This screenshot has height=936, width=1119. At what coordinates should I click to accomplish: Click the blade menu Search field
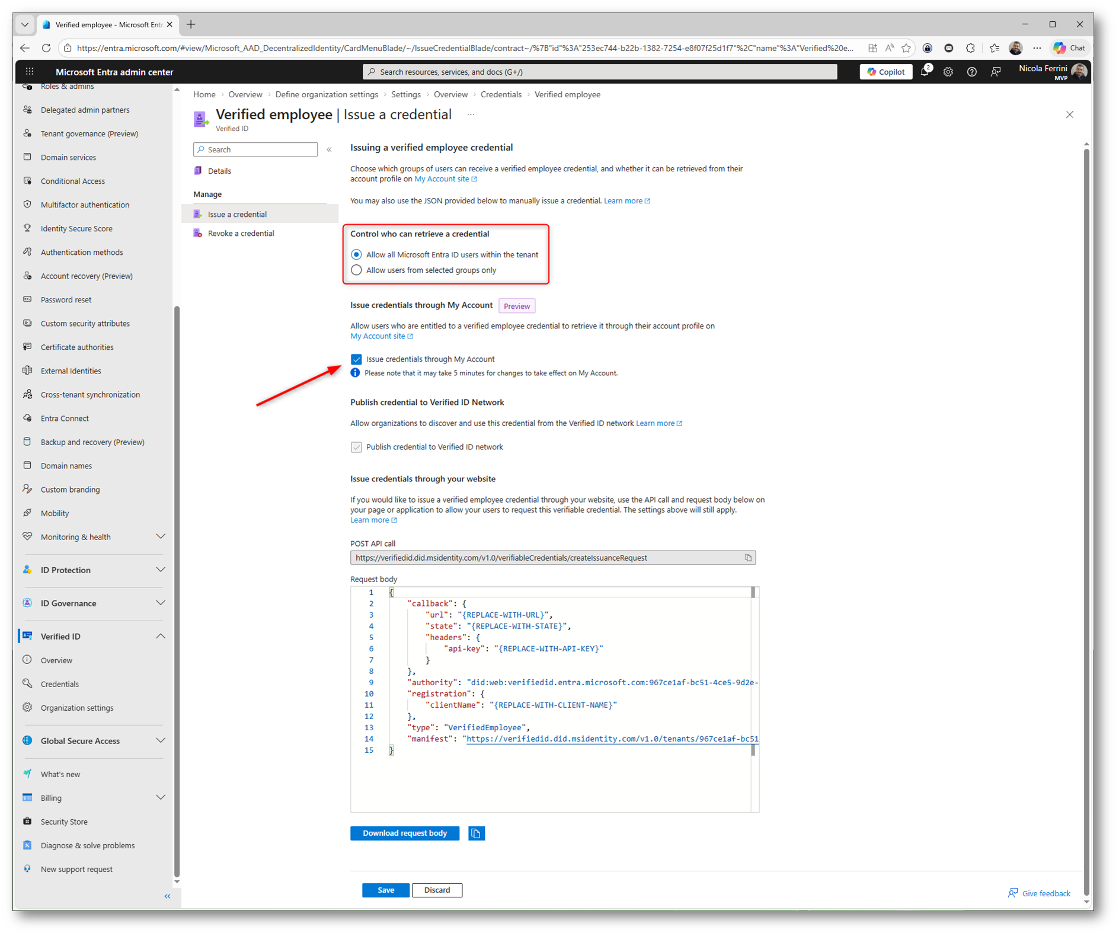tap(255, 149)
